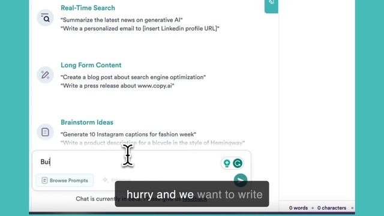Open the Real-Time Search heading
Screen dimensions: 384x216
(x=88, y=8)
